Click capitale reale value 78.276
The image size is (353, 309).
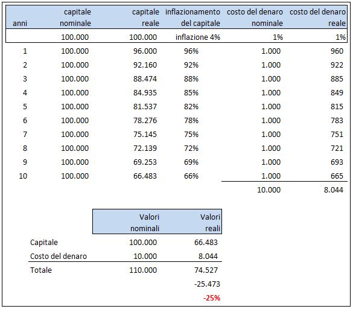tap(145, 121)
